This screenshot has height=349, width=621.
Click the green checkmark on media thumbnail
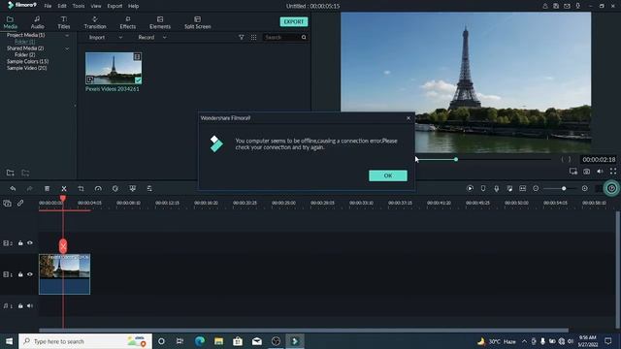(x=138, y=80)
